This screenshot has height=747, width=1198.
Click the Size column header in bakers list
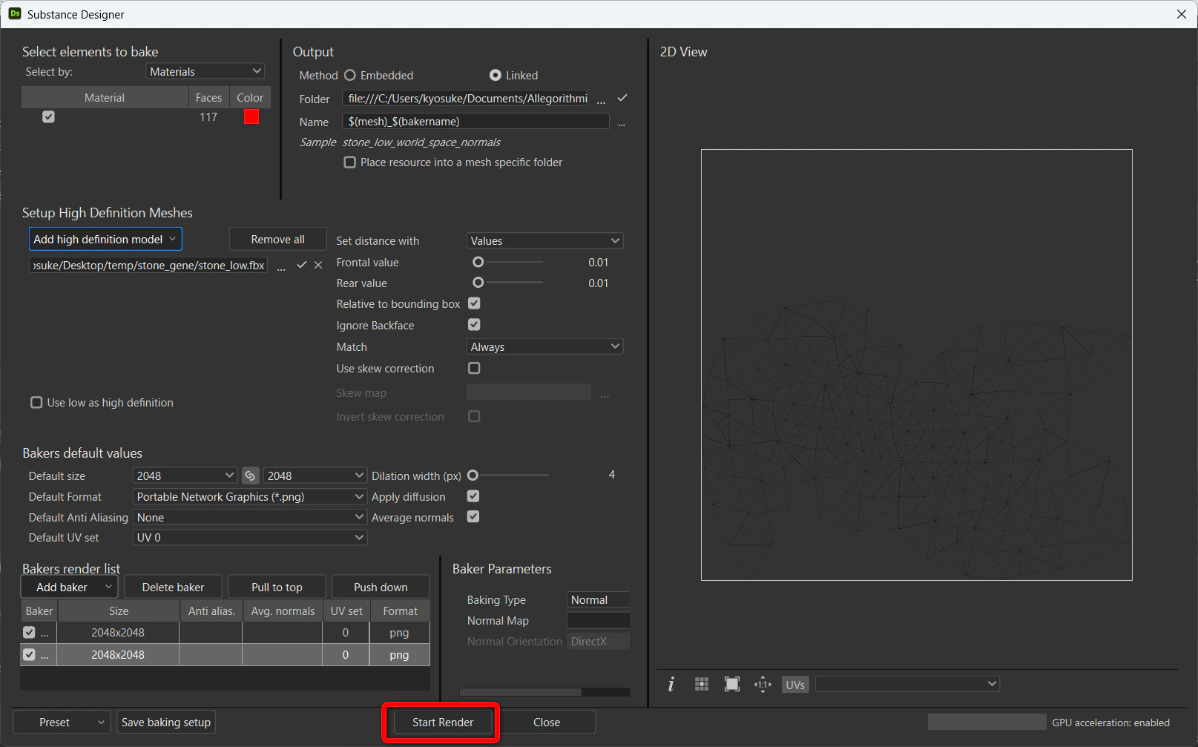click(x=119, y=611)
